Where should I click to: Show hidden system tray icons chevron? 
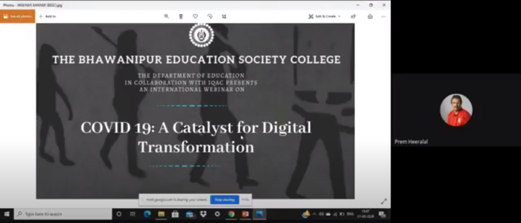point(315,214)
